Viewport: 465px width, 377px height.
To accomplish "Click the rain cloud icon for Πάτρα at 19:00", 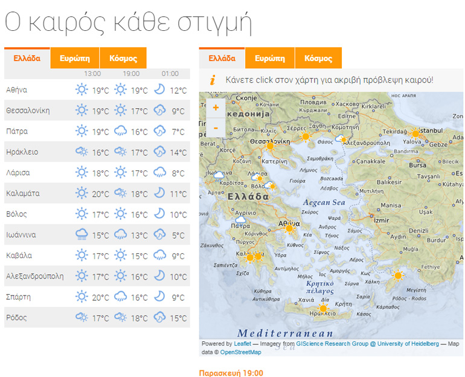I will coord(121,132).
